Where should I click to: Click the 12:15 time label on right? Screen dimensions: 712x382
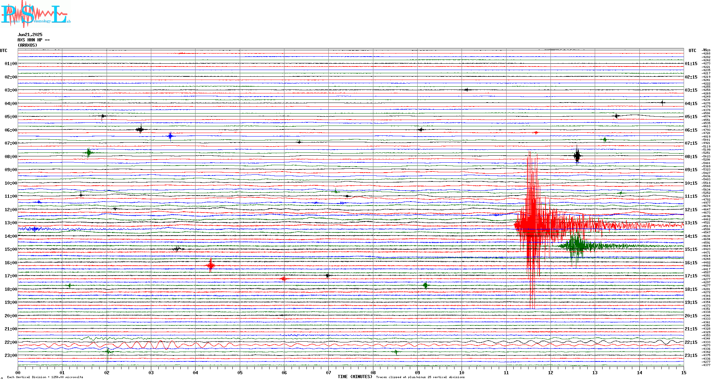point(691,210)
